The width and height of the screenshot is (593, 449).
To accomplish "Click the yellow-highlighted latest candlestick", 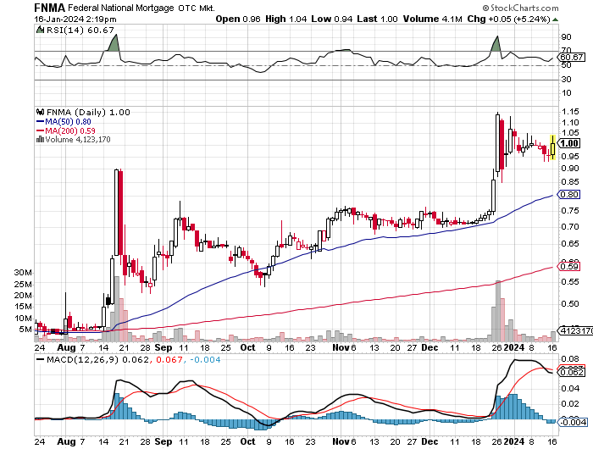I will click(553, 147).
